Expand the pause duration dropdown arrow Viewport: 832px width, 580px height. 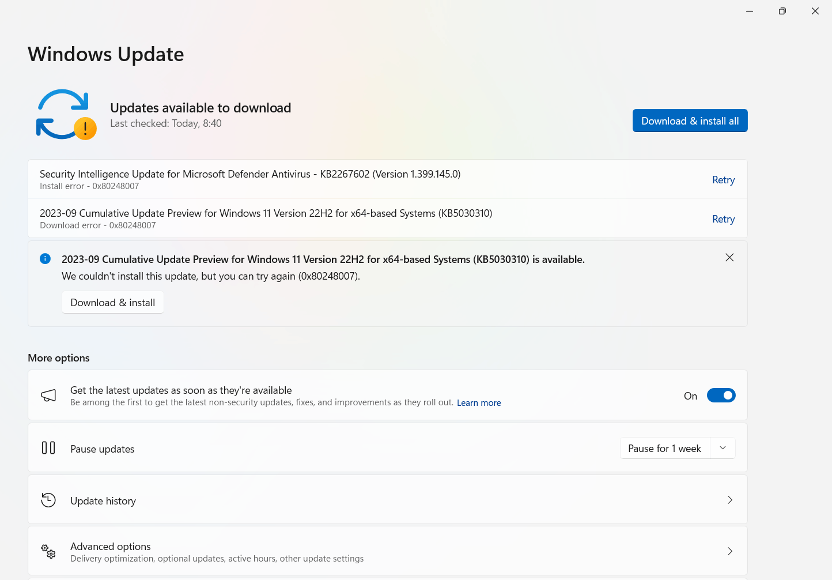click(x=723, y=448)
